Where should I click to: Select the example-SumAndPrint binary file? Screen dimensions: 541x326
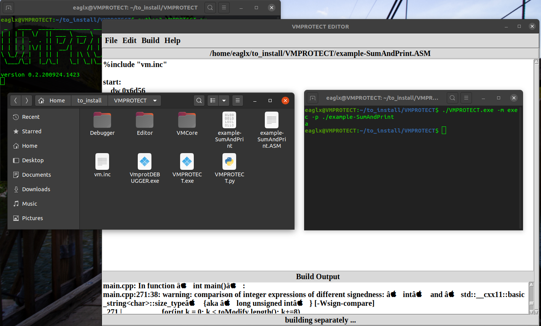tap(229, 130)
